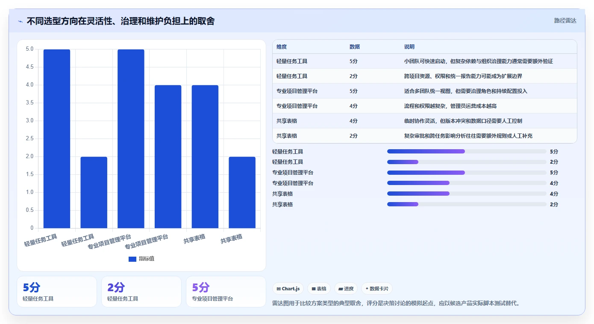Click the lightning icon beside the page title
Viewport: 594px width, 324px height.
click(21, 21)
